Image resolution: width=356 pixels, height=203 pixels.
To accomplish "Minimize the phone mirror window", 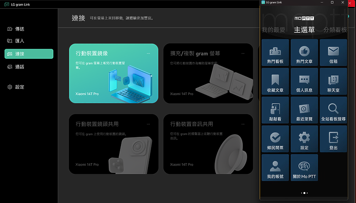I will 322,2.
